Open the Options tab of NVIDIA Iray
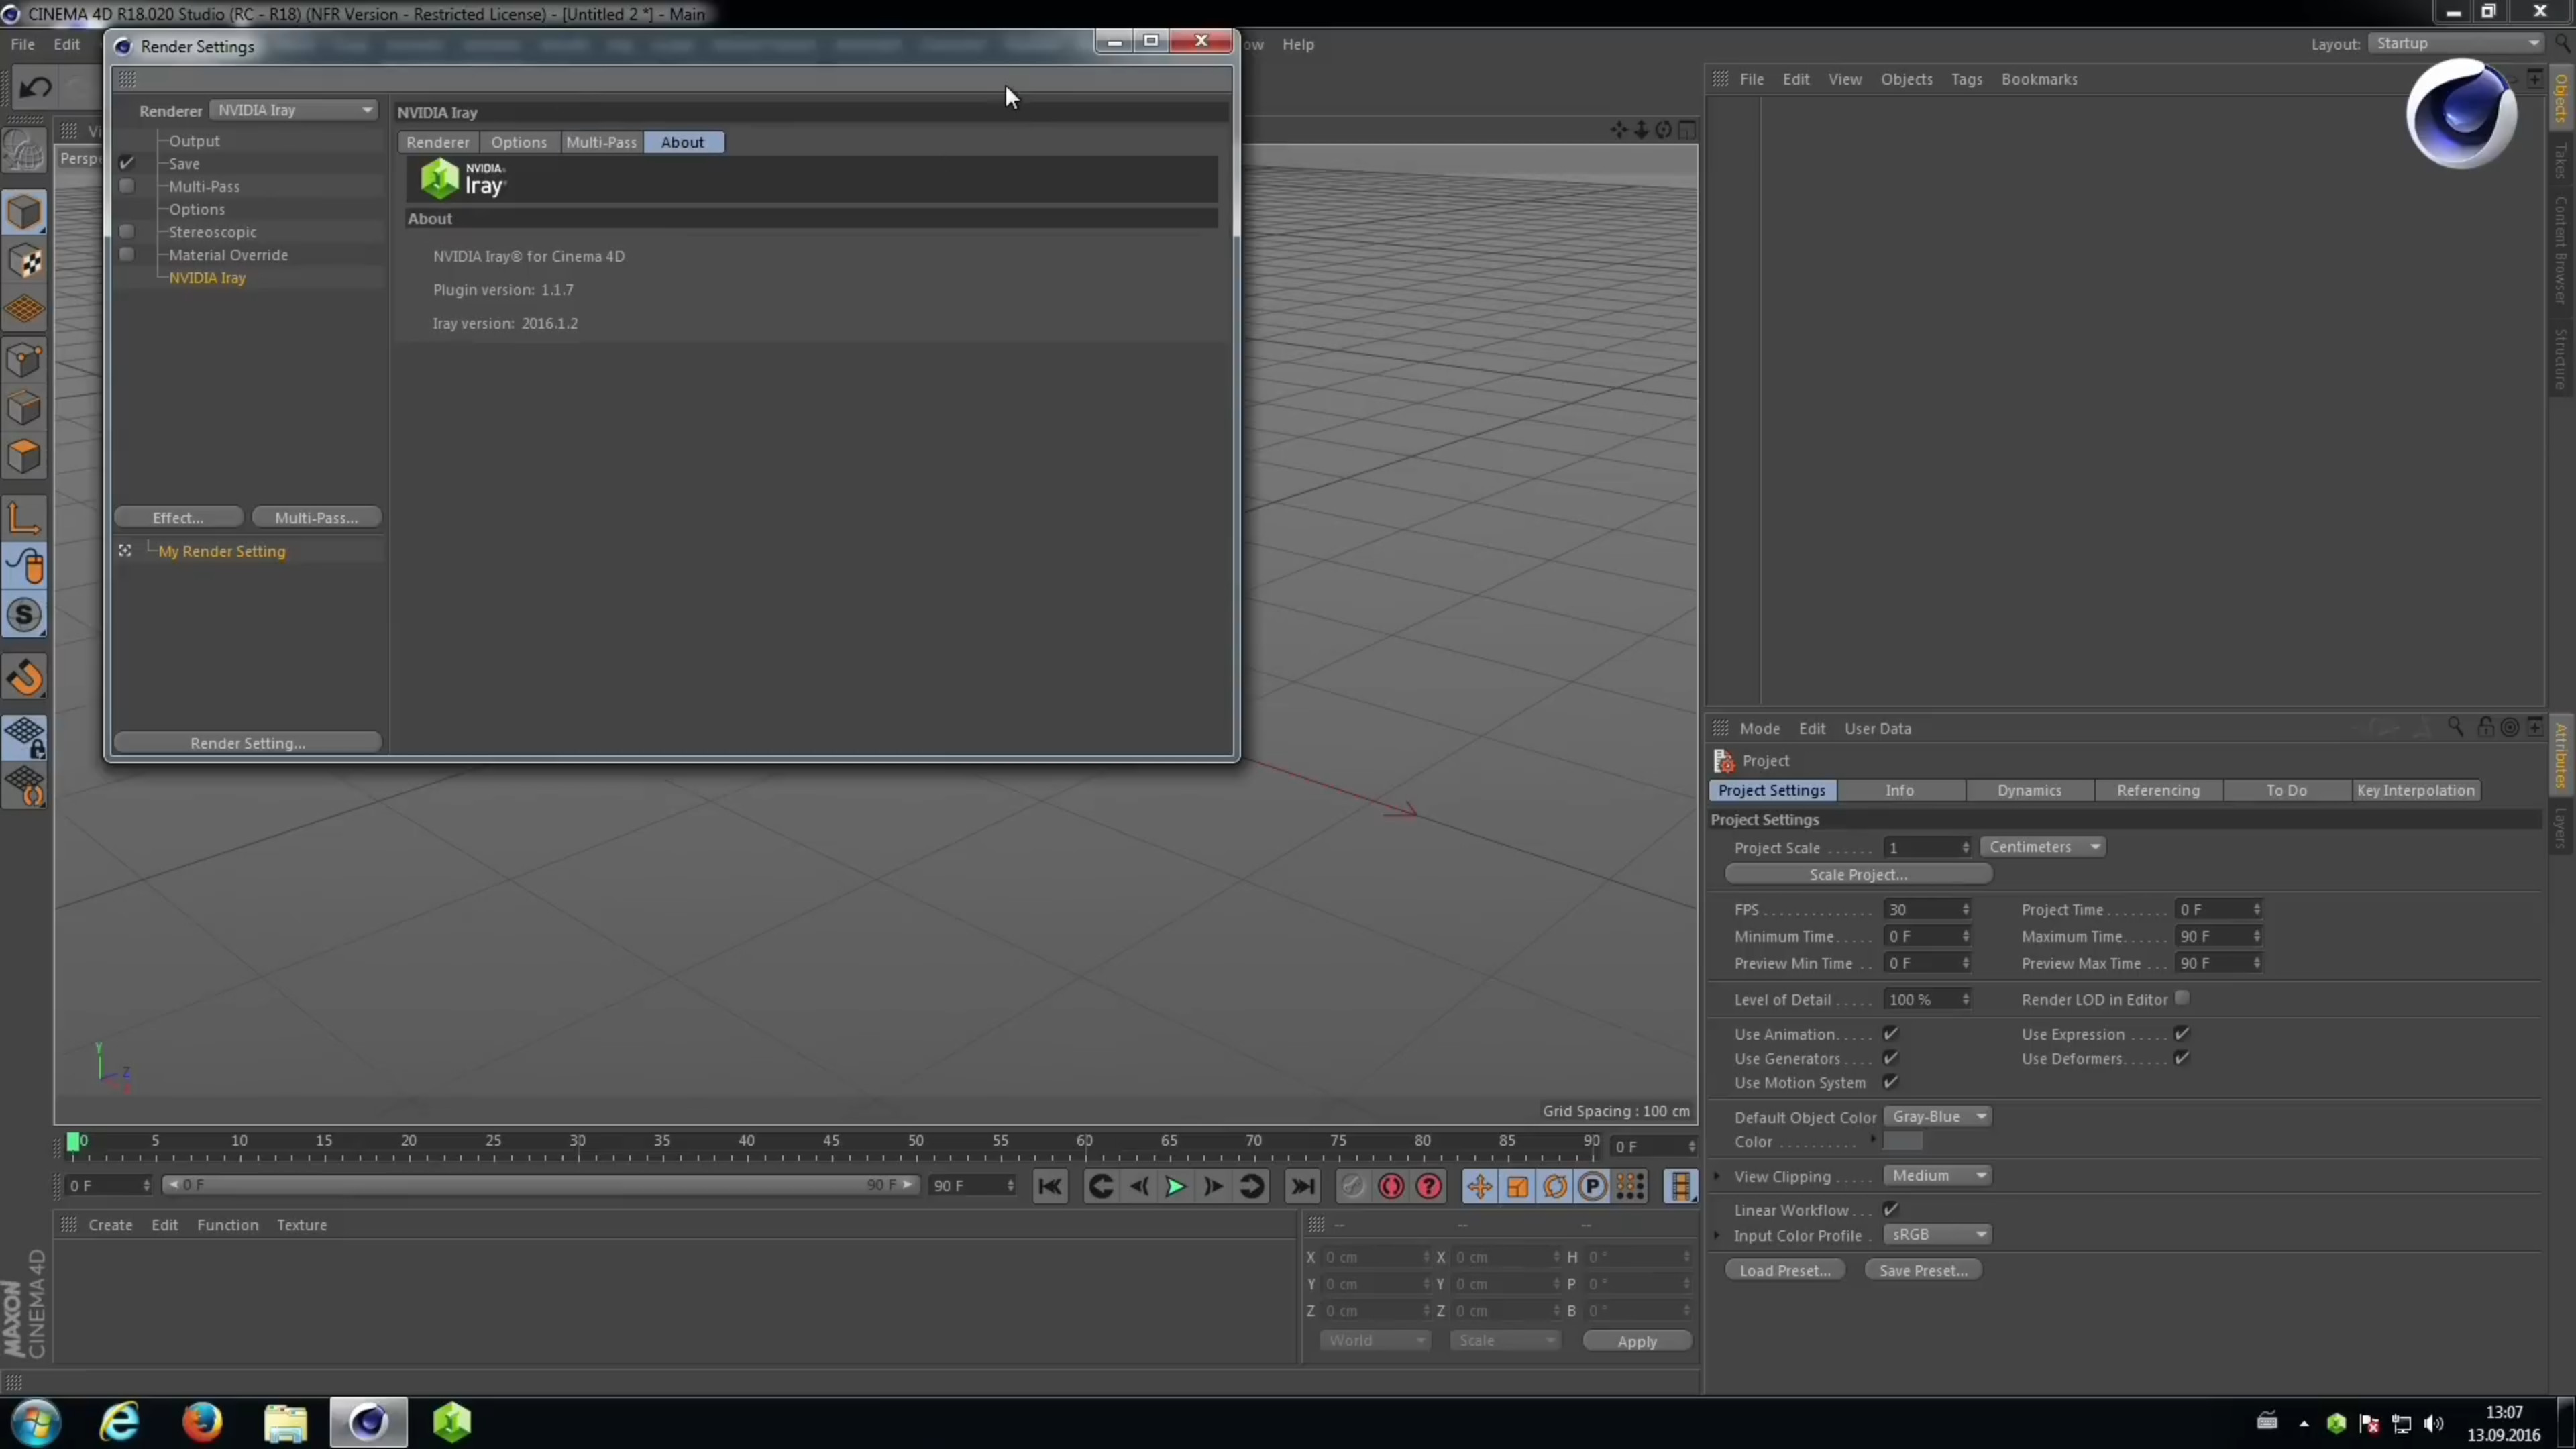 click(519, 142)
